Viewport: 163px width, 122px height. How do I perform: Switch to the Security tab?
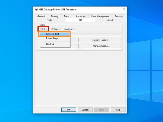(119, 16)
